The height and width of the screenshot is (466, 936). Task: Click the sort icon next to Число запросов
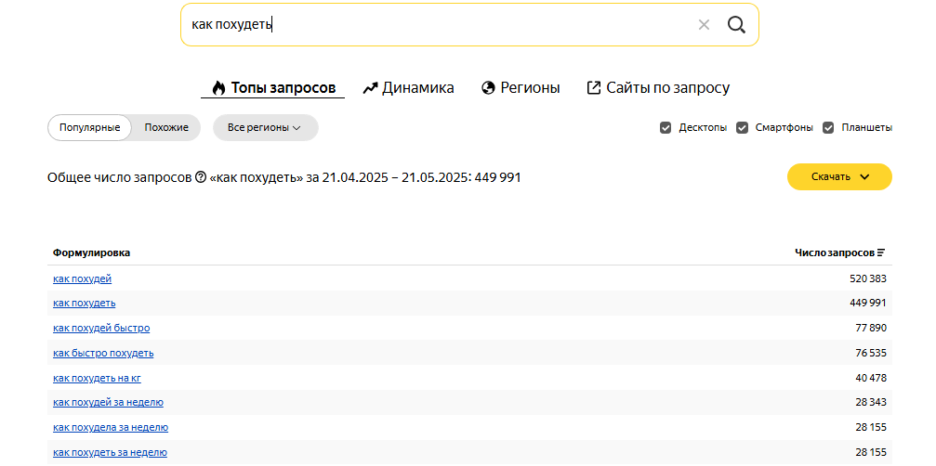pyautogui.click(x=881, y=252)
